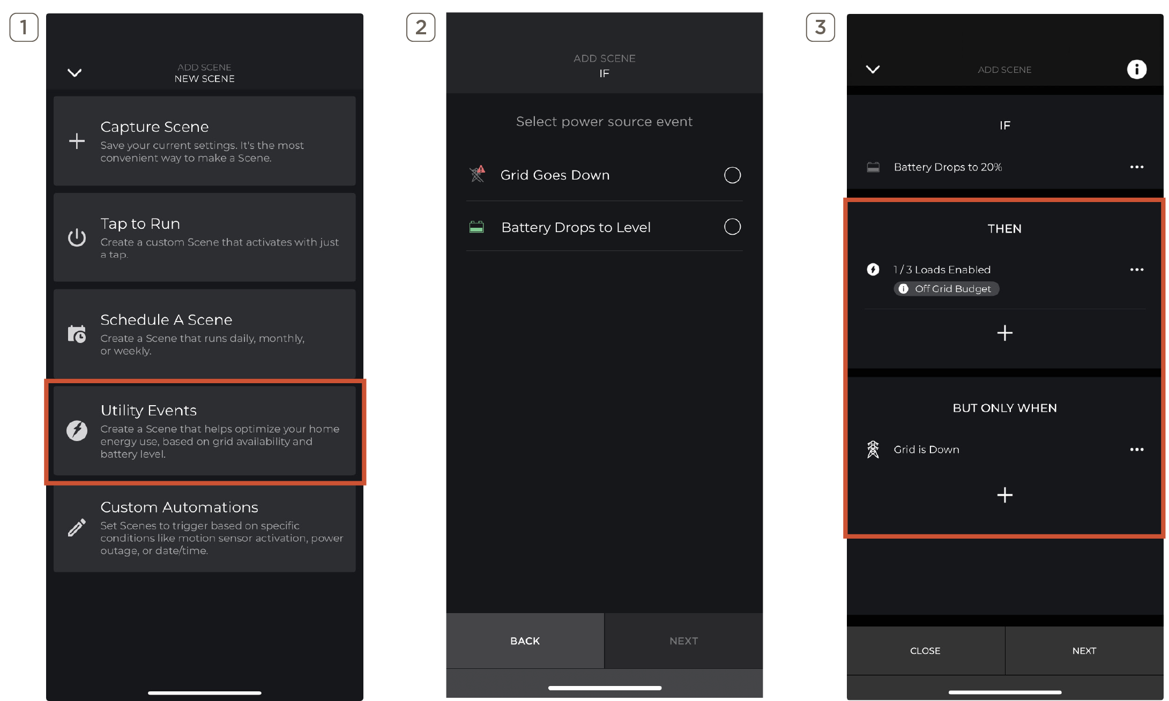Click the Custom Automations pencil icon

pyautogui.click(x=77, y=527)
